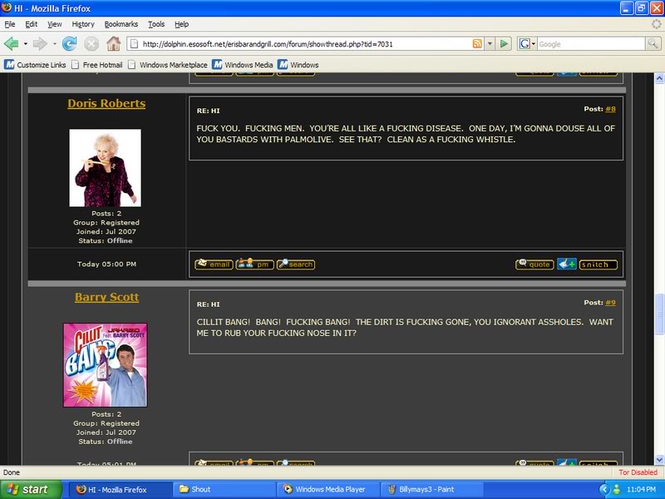Viewport: 665px width, 499px height.
Task: Open the History menu
Action: pos(83,24)
